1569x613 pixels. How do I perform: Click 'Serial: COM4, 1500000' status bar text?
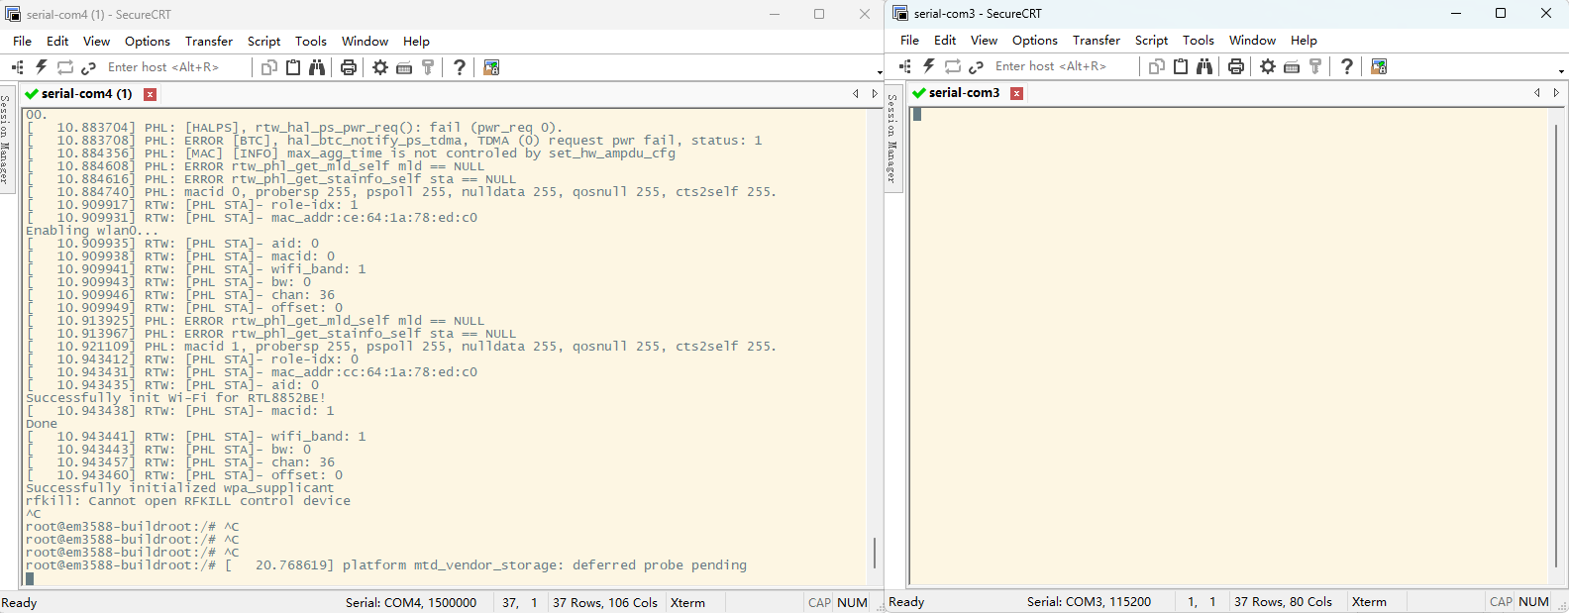pos(411,602)
